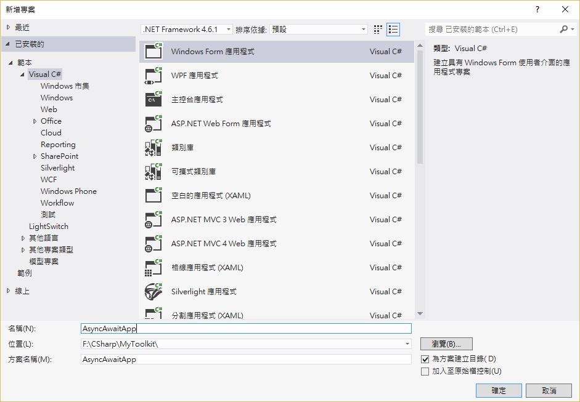580x402 pixels.
Task: Choose the ASP.NET MVC 4 Web 應用程式 icon
Action: tap(153, 244)
